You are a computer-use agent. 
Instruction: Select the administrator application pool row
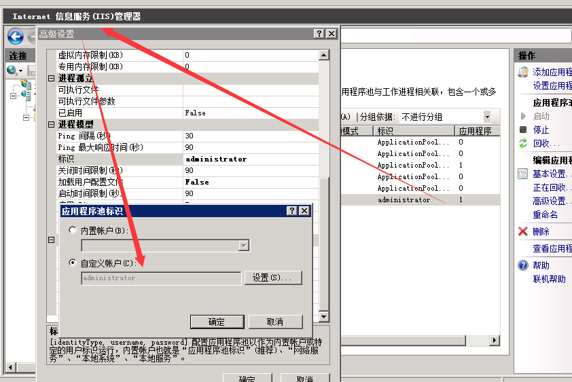(421, 199)
